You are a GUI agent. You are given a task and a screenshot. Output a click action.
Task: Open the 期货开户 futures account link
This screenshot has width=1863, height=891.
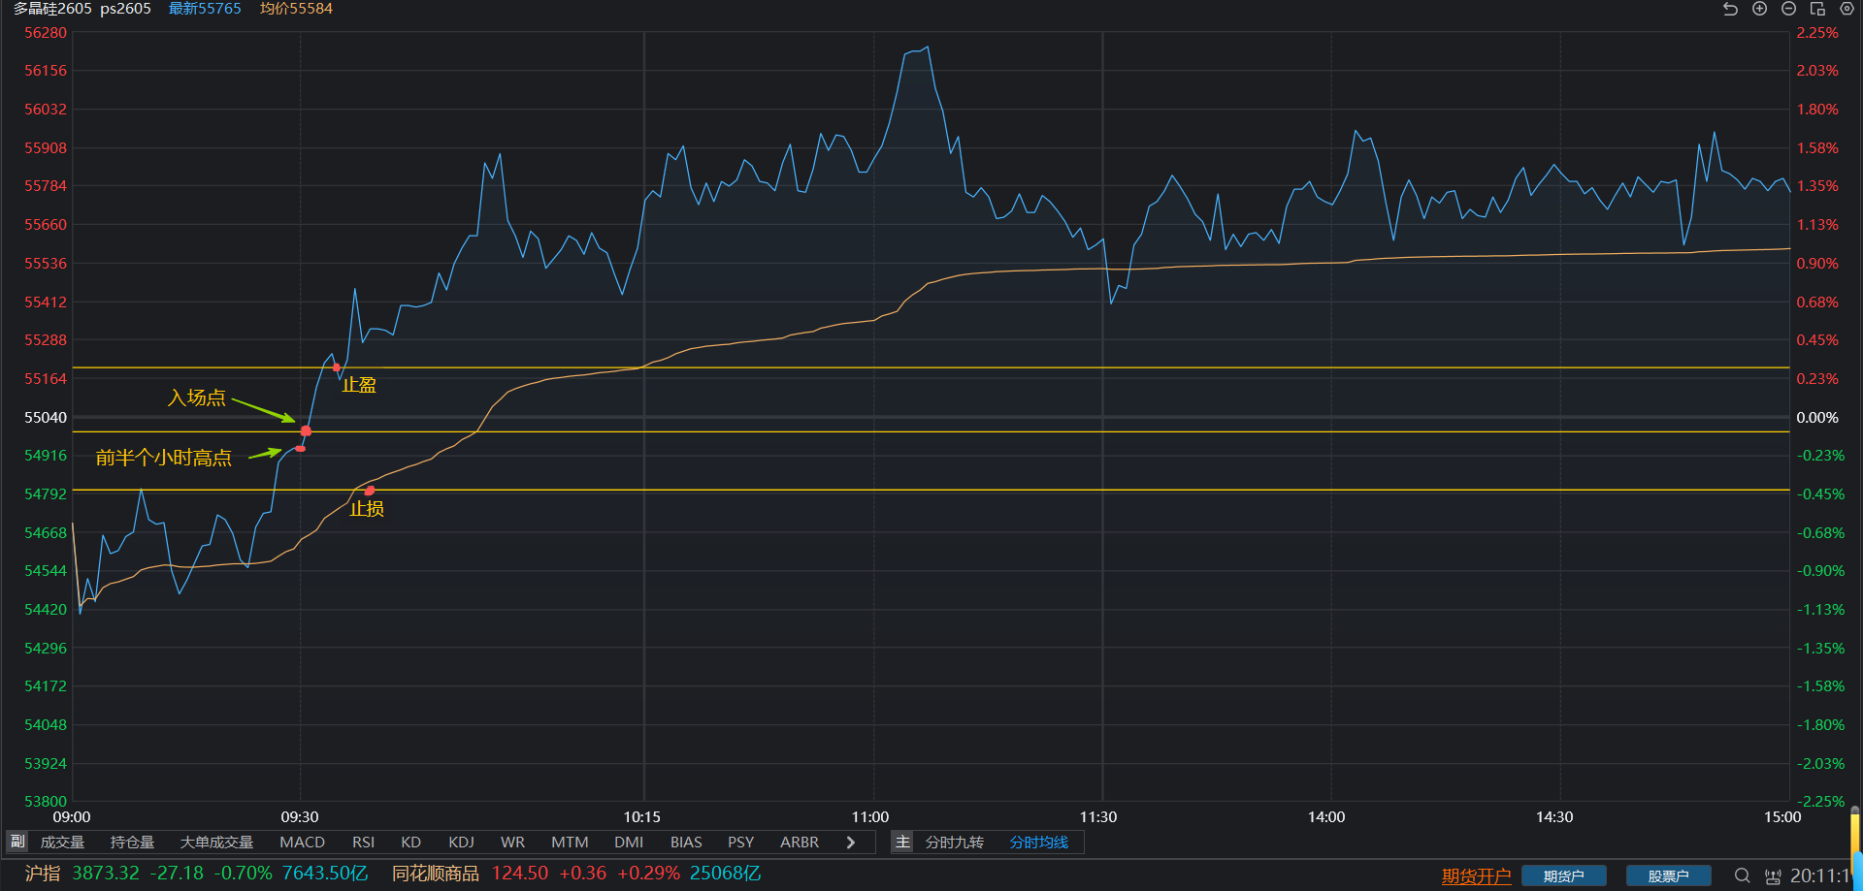click(1476, 875)
